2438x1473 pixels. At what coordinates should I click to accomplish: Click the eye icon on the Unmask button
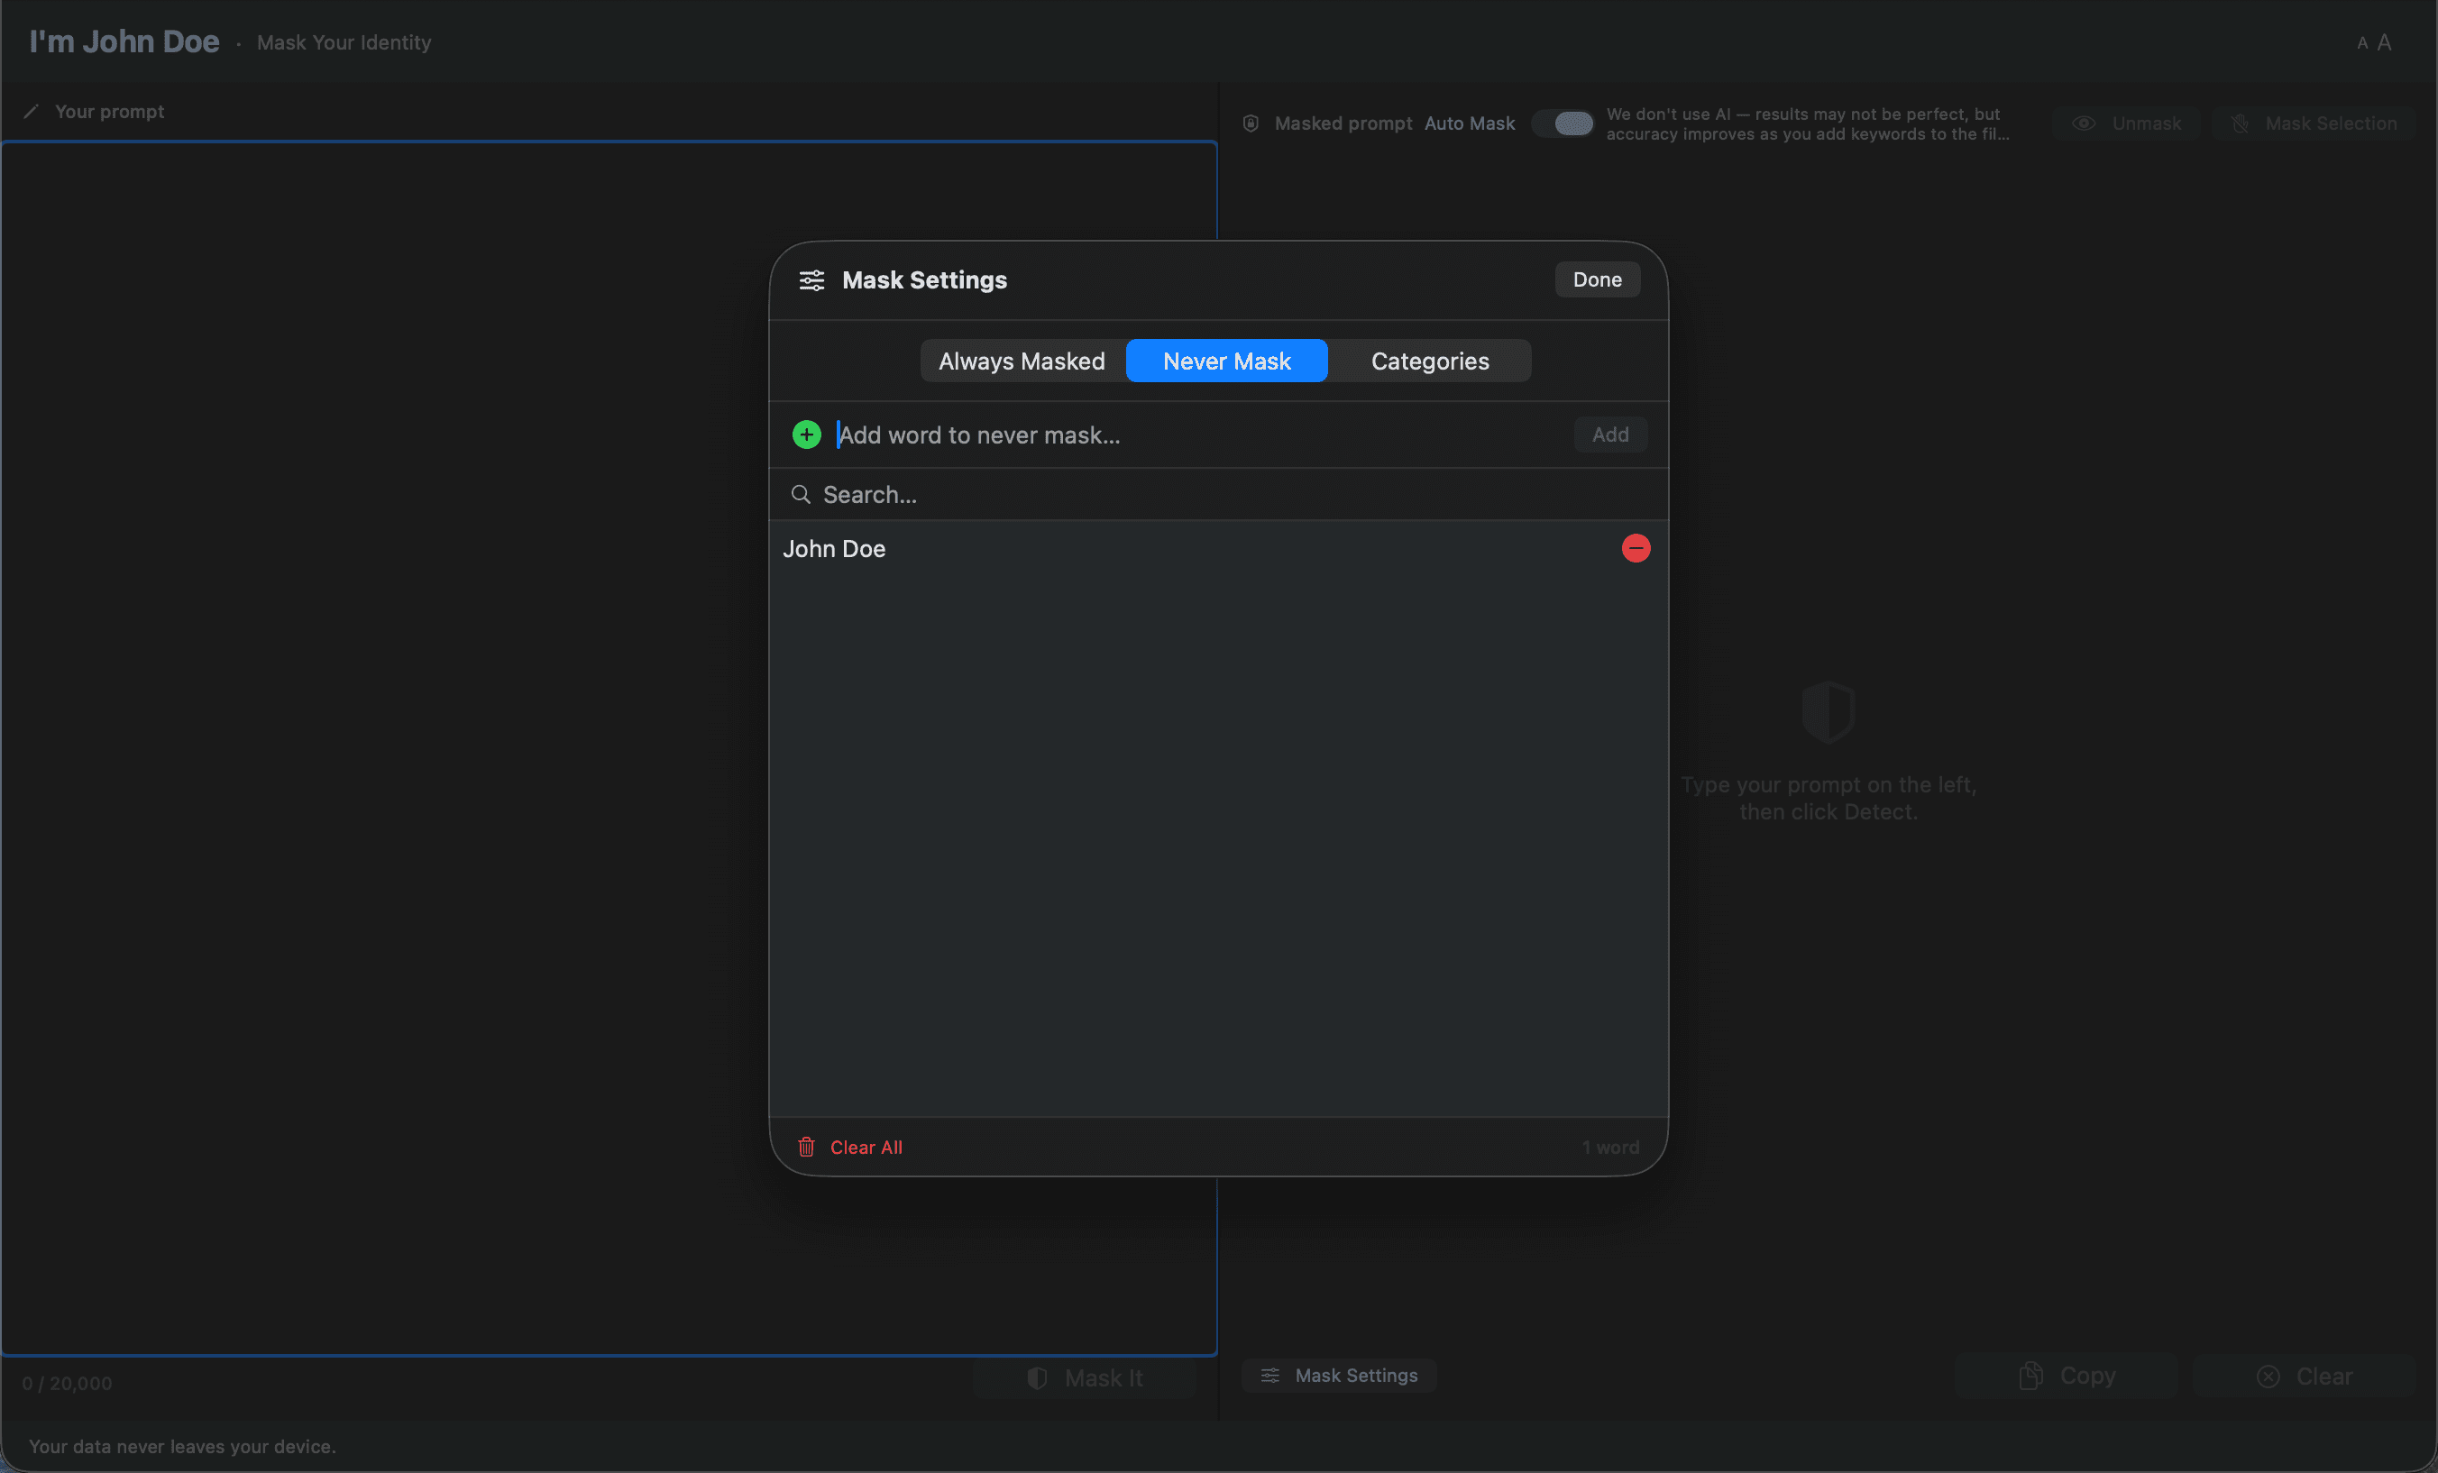click(2085, 123)
